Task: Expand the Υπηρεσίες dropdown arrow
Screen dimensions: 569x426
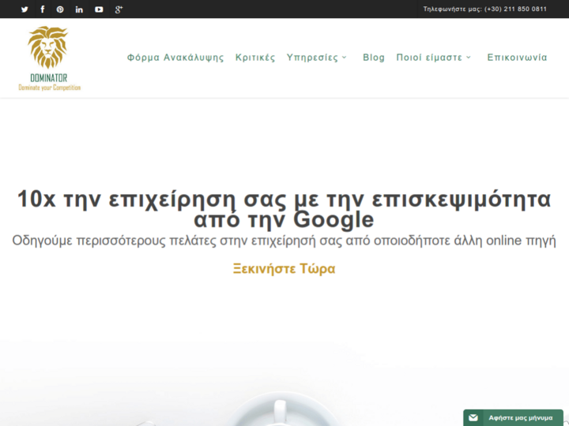Action: (345, 58)
